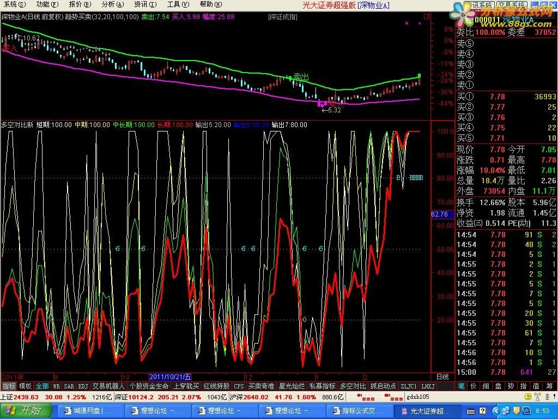Select the CPS indicator tab
This screenshot has height=419, width=558.
239,386
